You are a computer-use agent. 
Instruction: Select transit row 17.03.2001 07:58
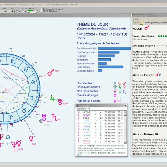point(101,115)
